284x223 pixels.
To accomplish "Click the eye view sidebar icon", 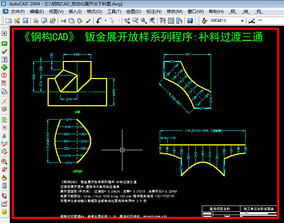I will (x=4, y=128).
